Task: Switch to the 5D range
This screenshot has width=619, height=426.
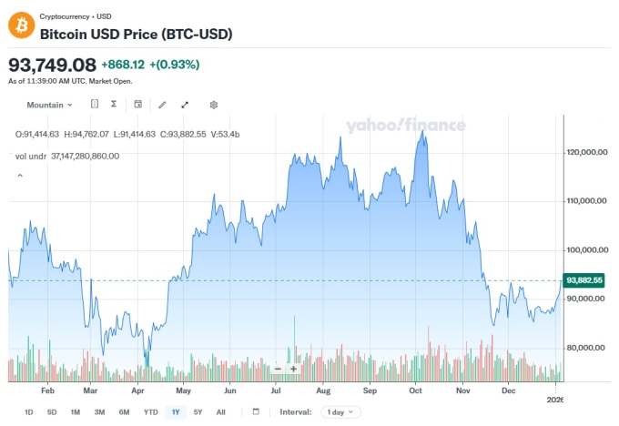Action: click(52, 412)
